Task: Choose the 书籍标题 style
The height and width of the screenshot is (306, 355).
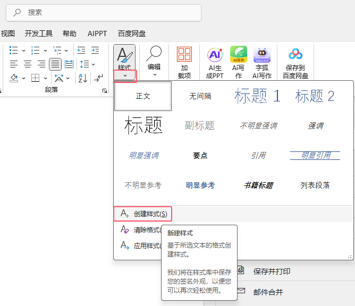Action: [x=258, y=185]
